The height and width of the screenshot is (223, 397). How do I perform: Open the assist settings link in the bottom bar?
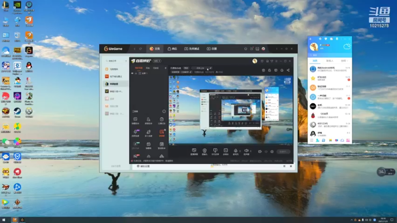(143, 166)
